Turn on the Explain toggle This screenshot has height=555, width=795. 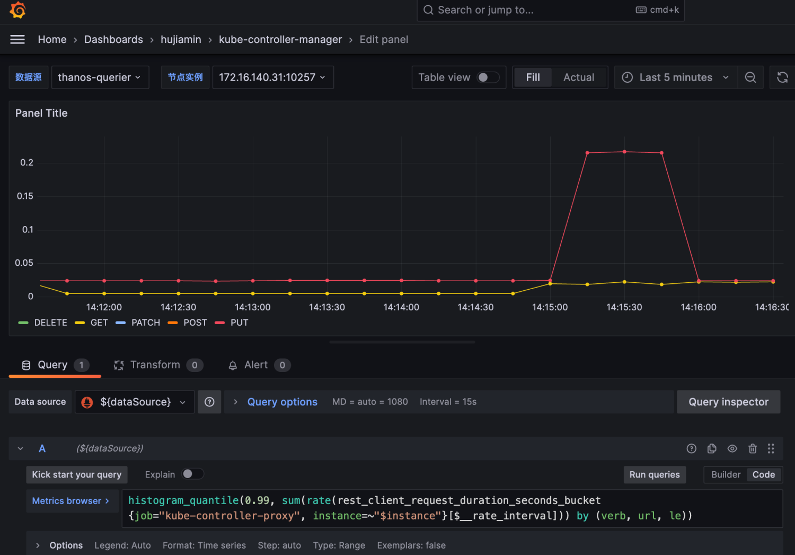pos(192,474)
